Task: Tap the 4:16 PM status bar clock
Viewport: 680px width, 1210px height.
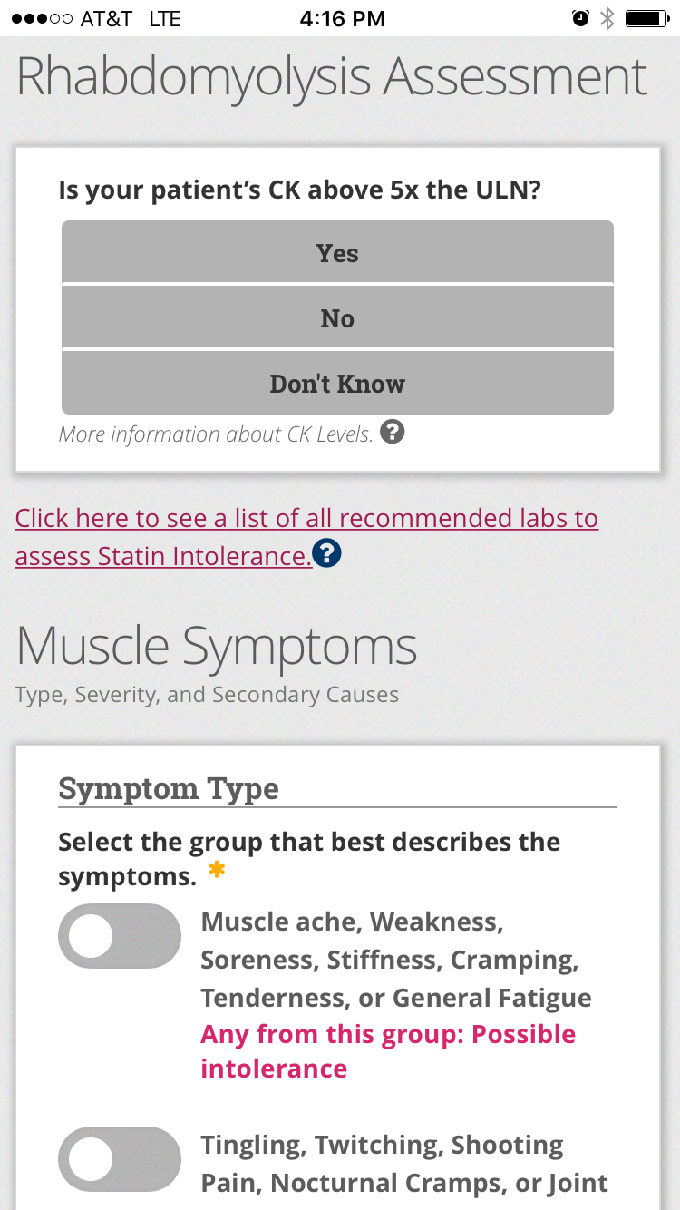Action: pos(342,18)
